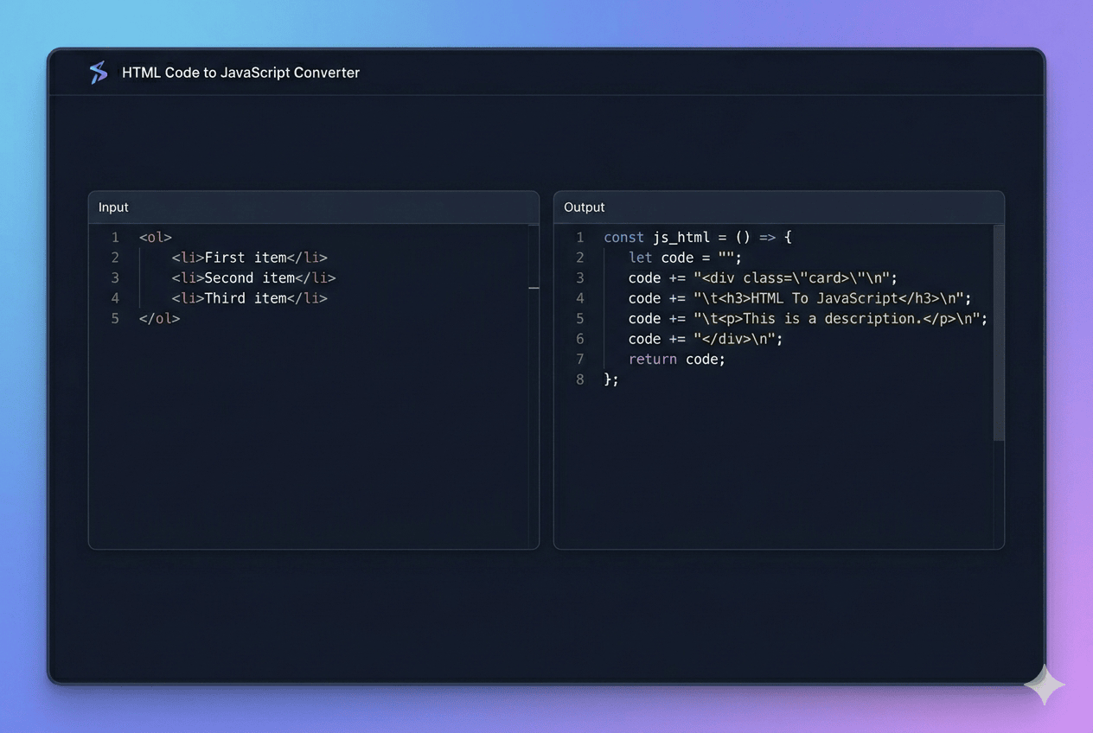Viewport: 1093px width, 733px height.
Task: Click line number 8 in Output editor
Action: click(580, 379)
